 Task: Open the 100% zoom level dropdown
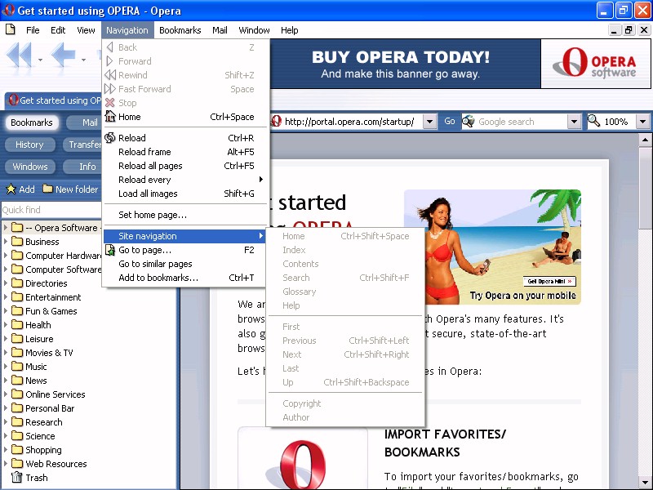pyautogui.click(x=642, y=122)
